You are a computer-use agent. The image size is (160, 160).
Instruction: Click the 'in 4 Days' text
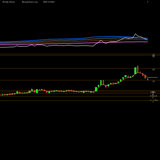[x=154, y=100]
